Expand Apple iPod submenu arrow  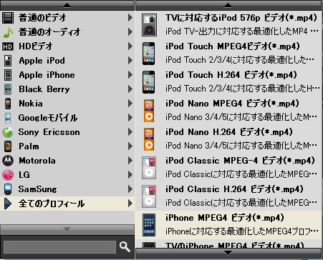130,61
